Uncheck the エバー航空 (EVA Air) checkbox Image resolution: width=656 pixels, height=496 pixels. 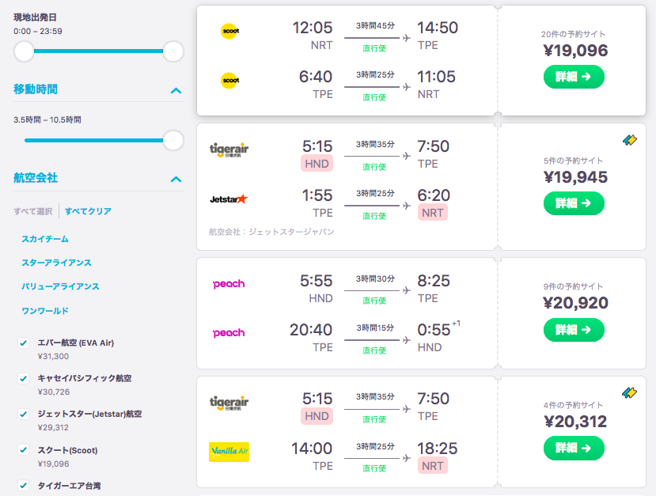click(x=24, y=343)
